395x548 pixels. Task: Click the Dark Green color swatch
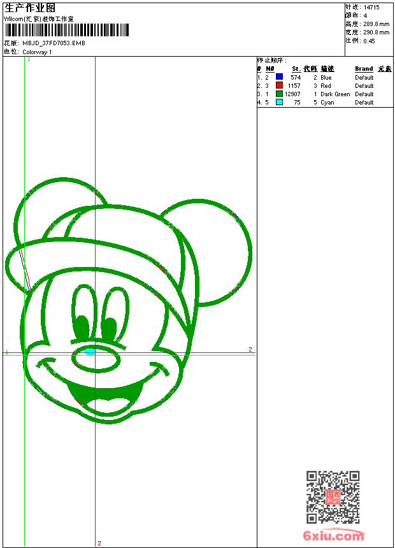click(279, 94)
